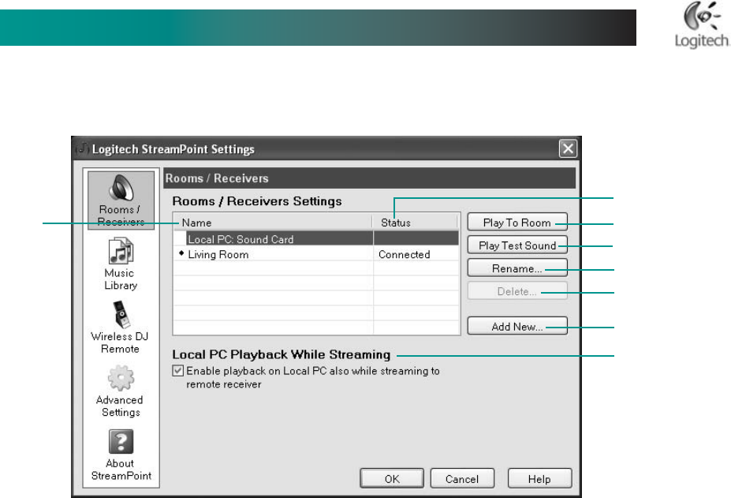The height and width of the screenshot is (498, 731).
Task: Open the Rooms / Receivers speaker icon
Action: pyautogui.click(x=121, y=188)
